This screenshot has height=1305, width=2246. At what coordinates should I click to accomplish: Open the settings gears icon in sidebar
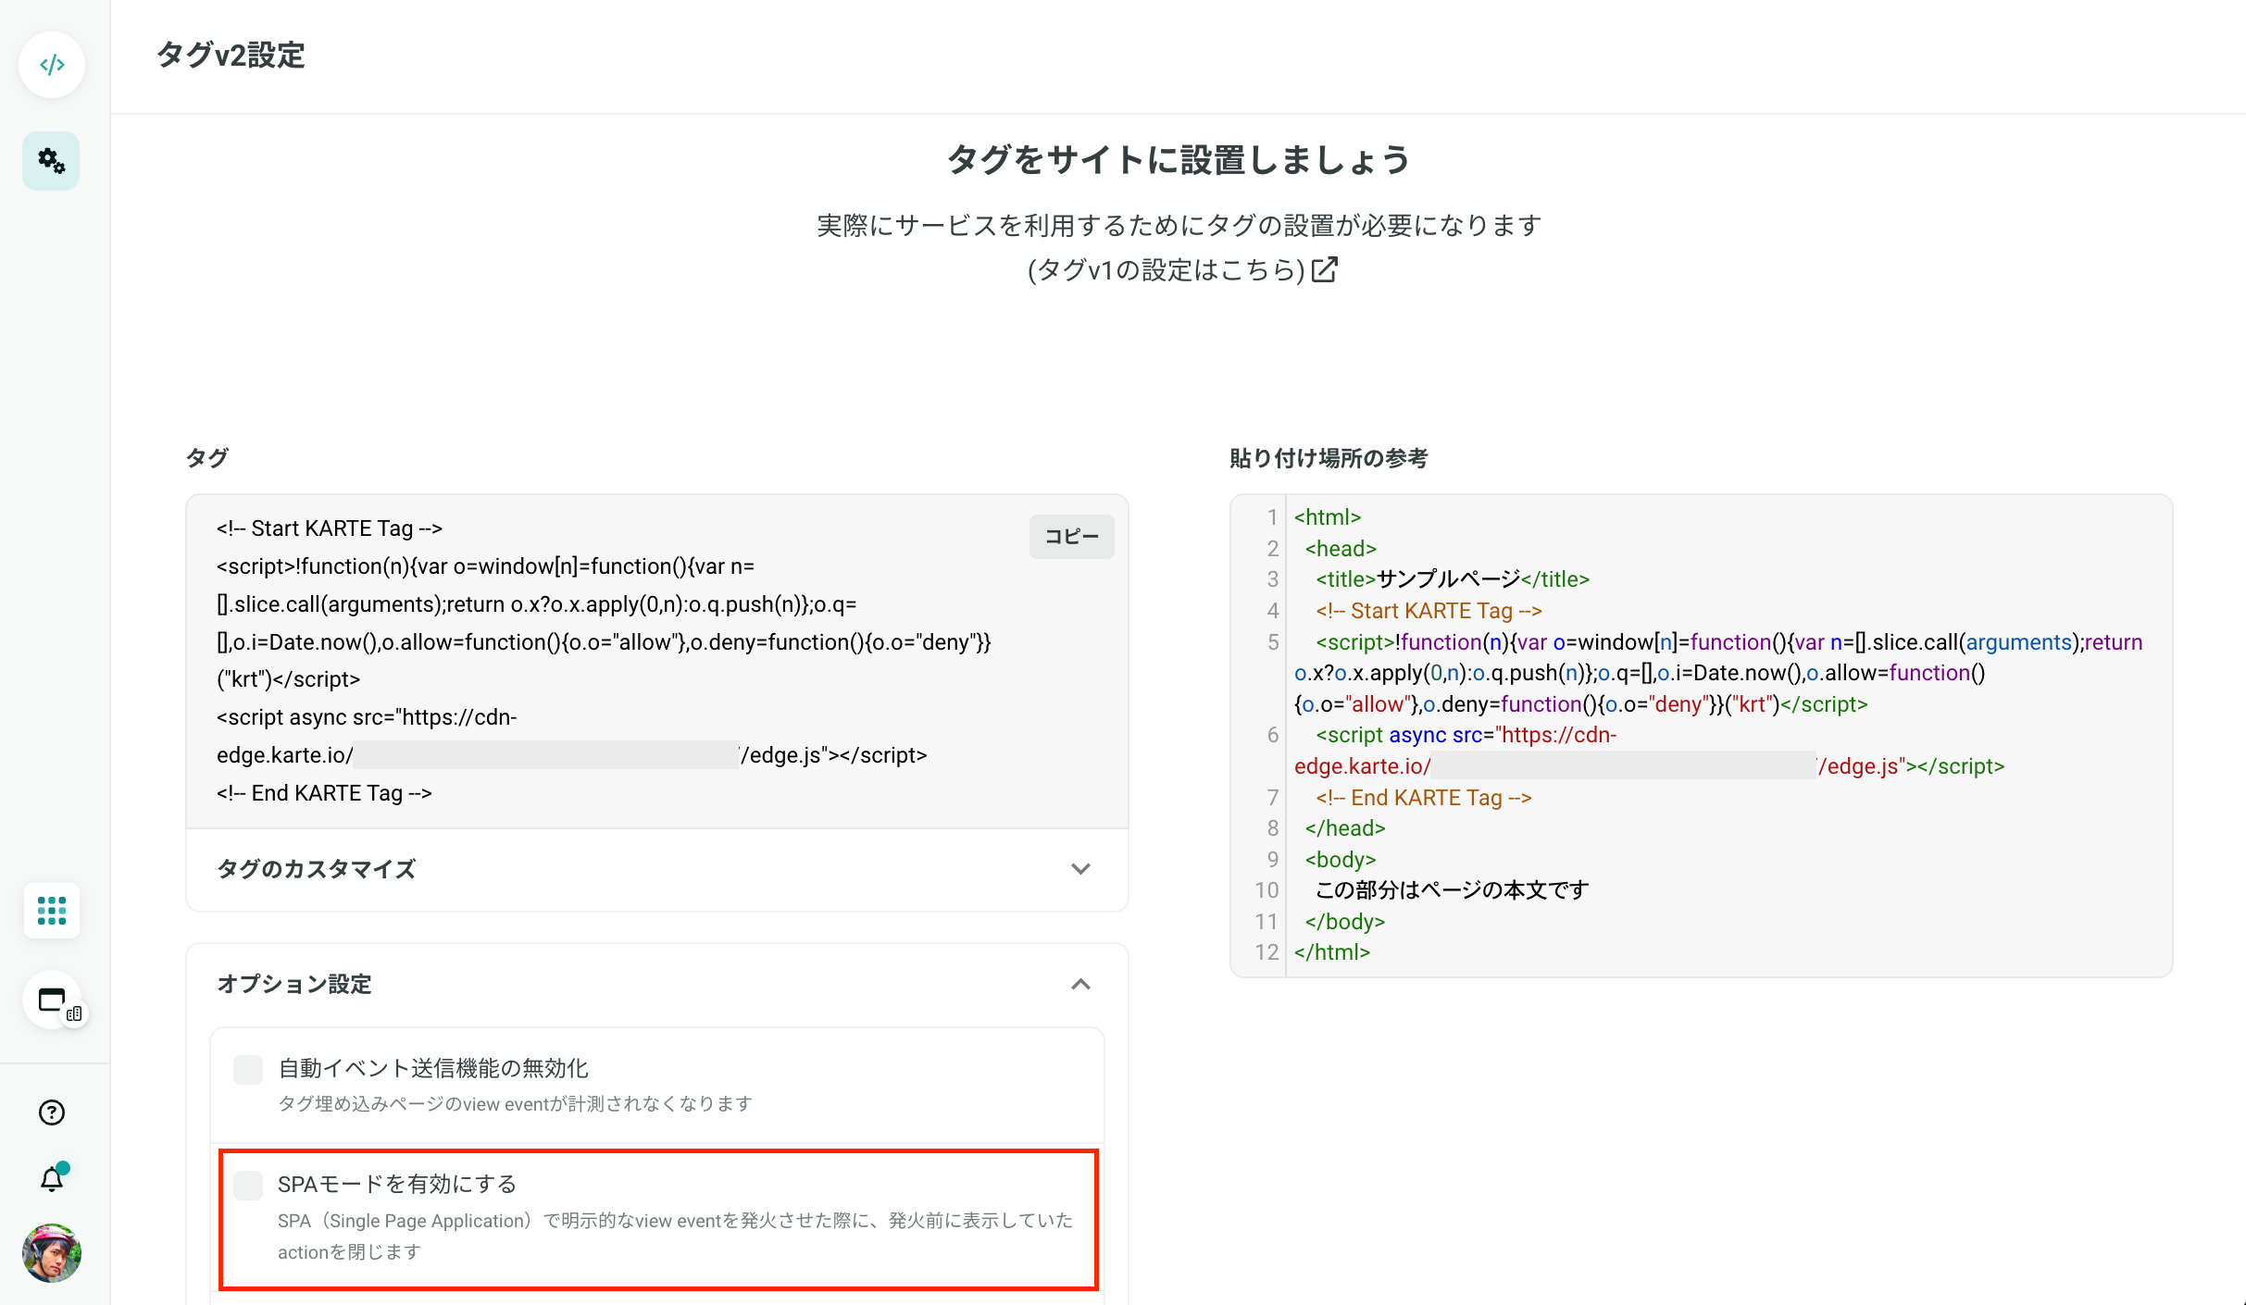click(x=52, y=161)
